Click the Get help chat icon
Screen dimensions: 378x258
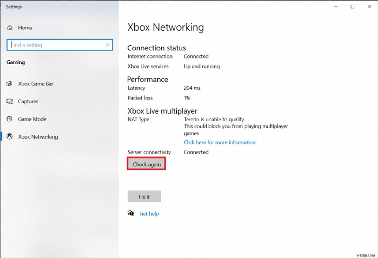pyautogui.click(x=131, y=213)
